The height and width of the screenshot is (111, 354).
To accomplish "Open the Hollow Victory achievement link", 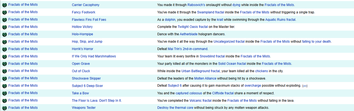I will 82,27.
